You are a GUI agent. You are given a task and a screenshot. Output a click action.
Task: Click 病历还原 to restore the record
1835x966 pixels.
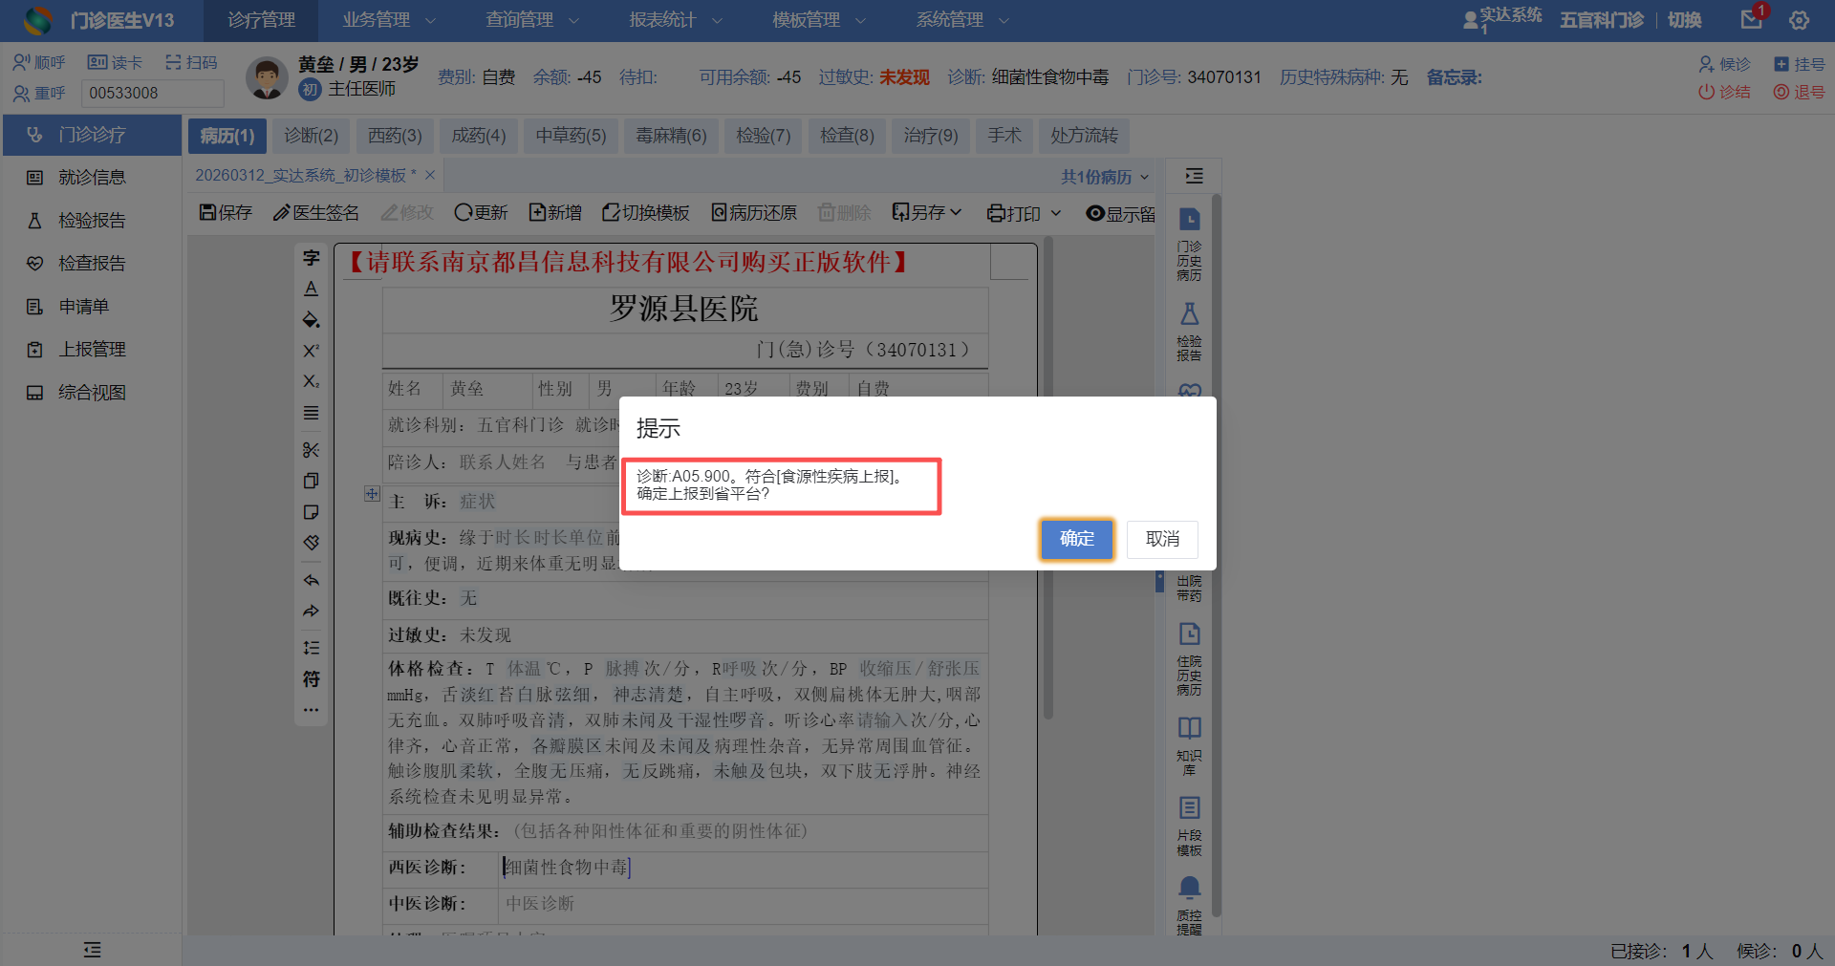click(754, 212)
